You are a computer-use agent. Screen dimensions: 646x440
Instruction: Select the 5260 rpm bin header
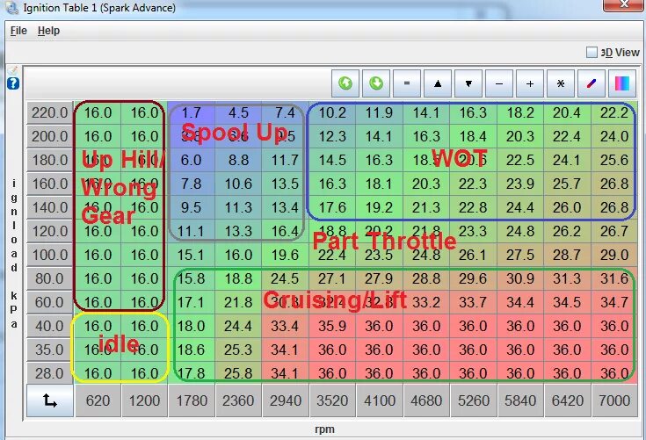point(474,400)
